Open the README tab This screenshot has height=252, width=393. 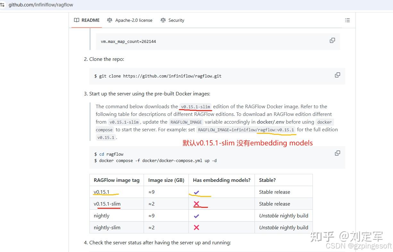coord(87,20)
